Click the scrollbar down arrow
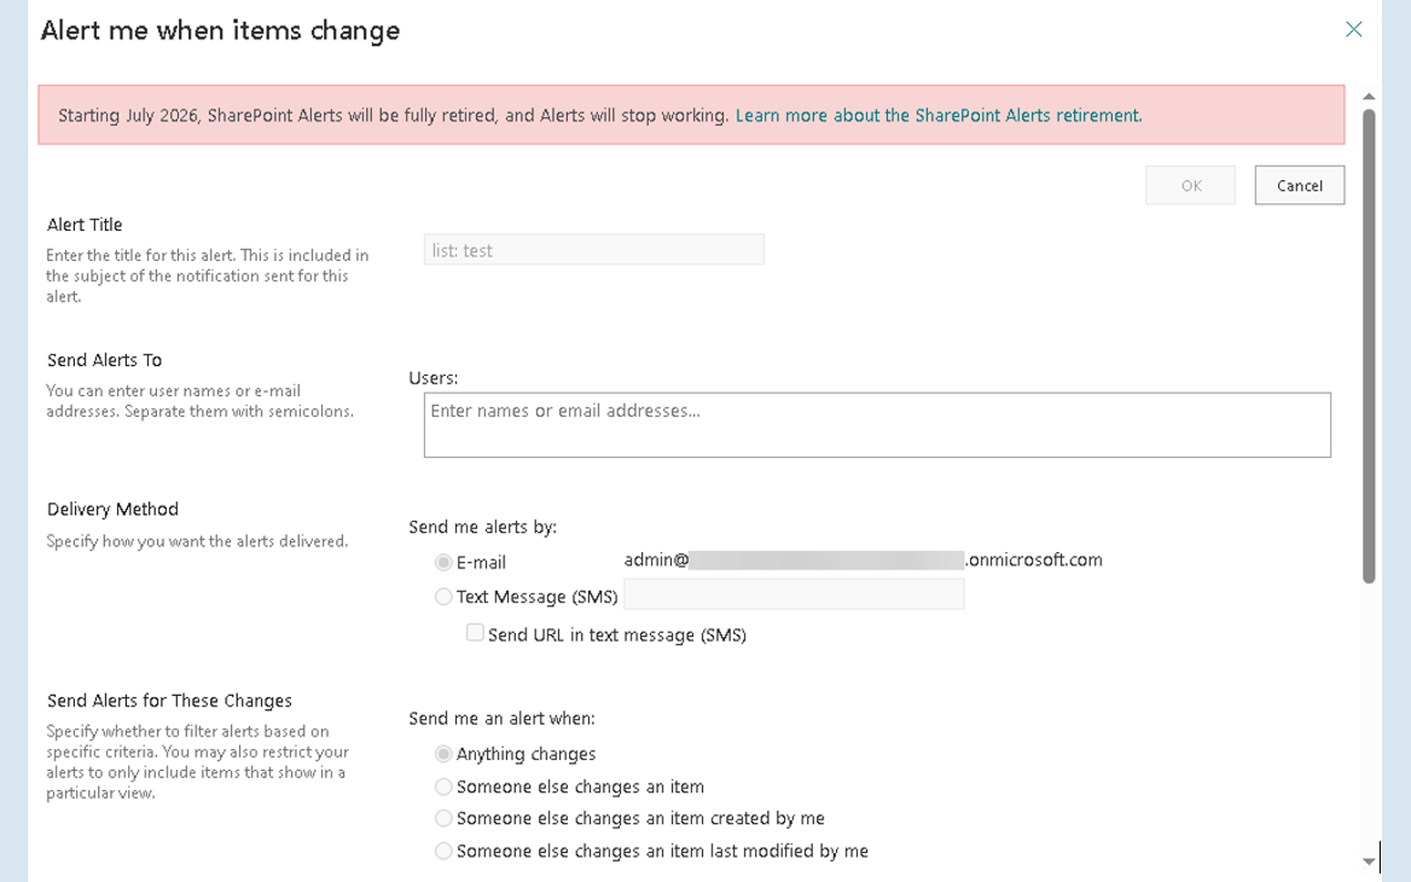 pyautogui.click(x=1369, y=862)
